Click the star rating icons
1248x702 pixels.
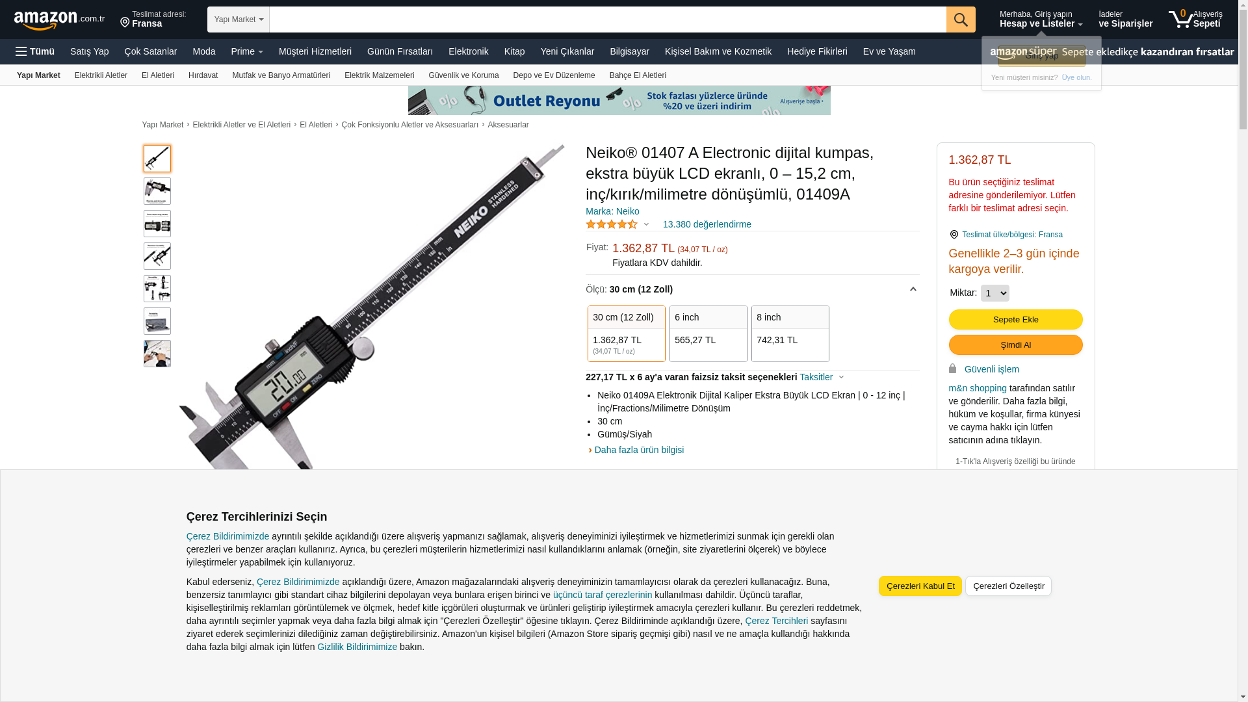tap(612, 224)
